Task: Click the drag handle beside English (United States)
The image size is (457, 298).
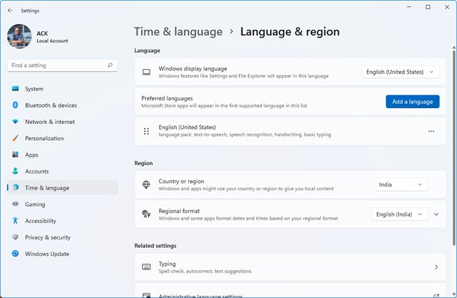Action: [146, 131]
